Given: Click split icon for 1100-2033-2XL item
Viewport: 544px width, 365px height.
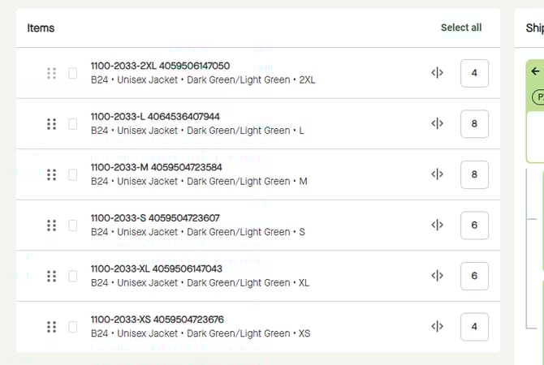Looking at the screenshot, I should (438, 73).
